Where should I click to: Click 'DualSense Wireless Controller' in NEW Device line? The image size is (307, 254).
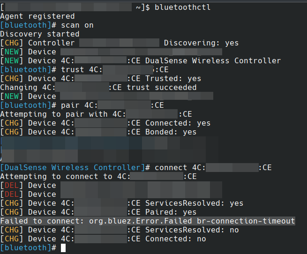tap(213, 61)
